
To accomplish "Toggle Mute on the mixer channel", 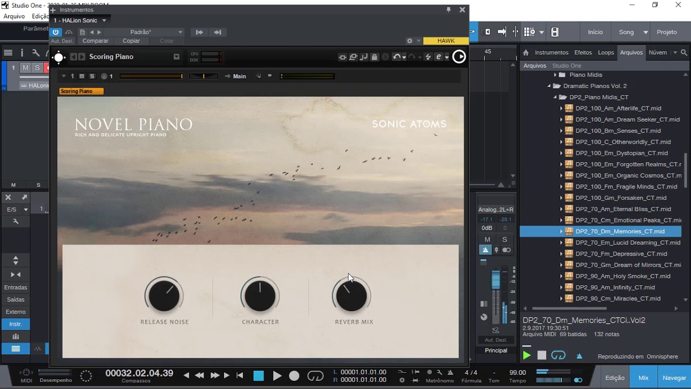I will [487, 239].
